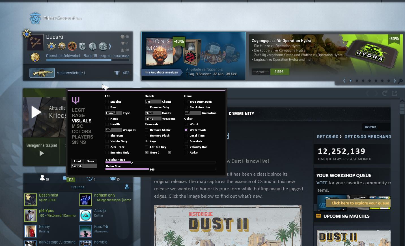Open the Menu Animation dropdown
The width and height of the screenshot is (405, 246).
click(193, 113)
